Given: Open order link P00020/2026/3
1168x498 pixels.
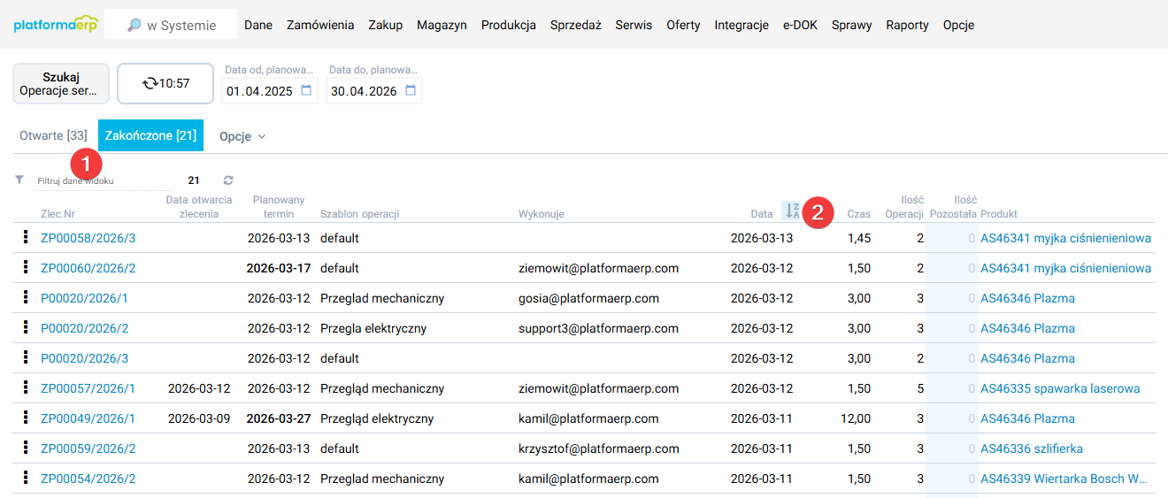Looking at the screenshot, I should 84,358.
